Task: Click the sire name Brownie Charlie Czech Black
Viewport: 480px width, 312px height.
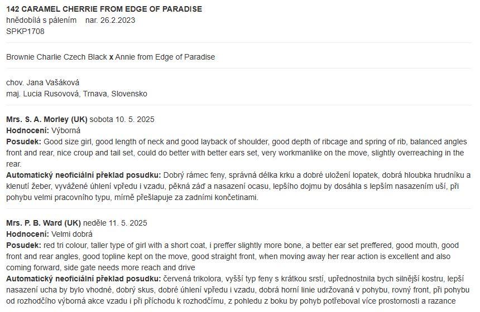Action: [56, 57]
